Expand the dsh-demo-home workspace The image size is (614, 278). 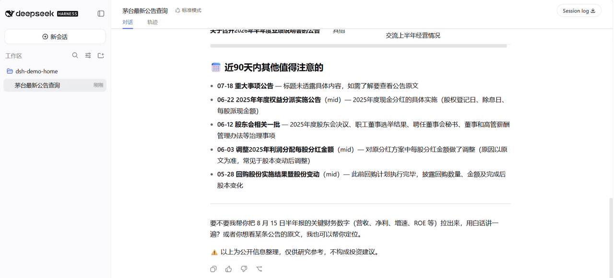pos(55,71)
